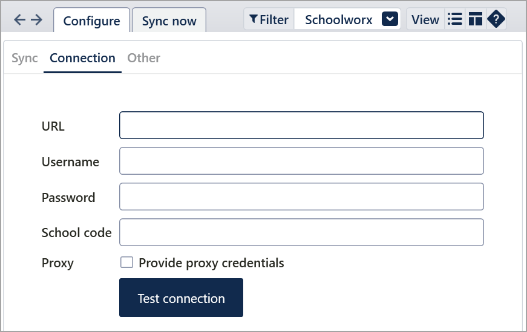Click the School code input field
This screenshot has width=527, height=332.
[x=301, y=232]
